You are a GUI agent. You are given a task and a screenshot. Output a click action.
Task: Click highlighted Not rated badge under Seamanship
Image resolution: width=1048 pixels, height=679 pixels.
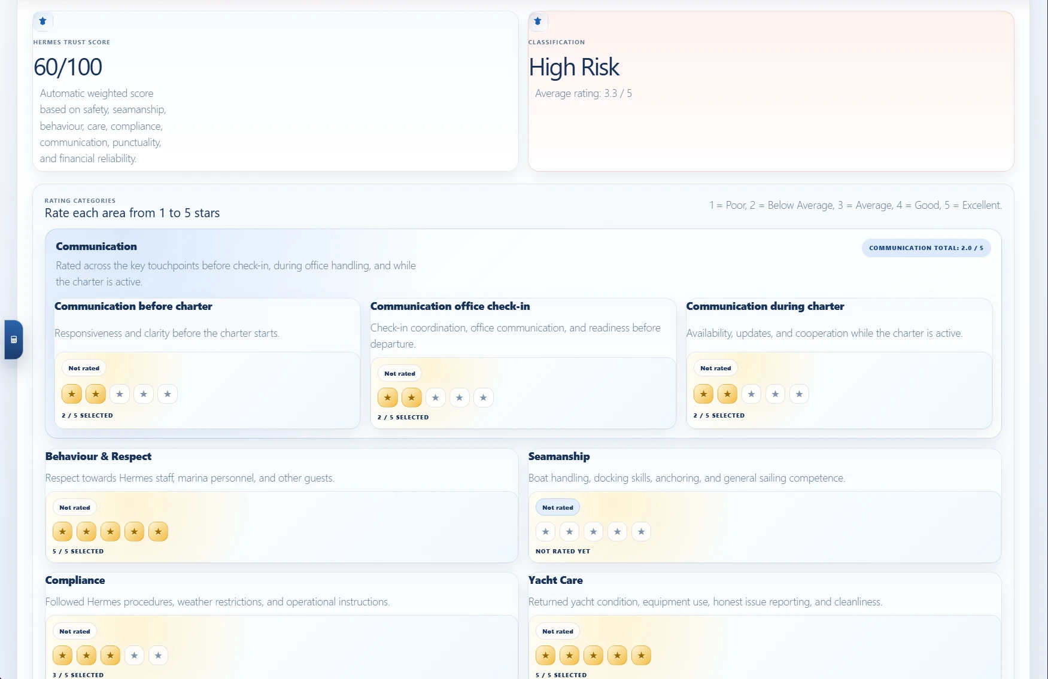pos(558,508)
